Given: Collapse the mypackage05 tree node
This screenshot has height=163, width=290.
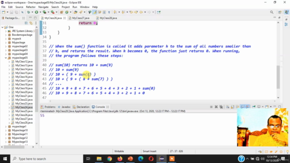Looking at the screenshot, I should point(6,58).
